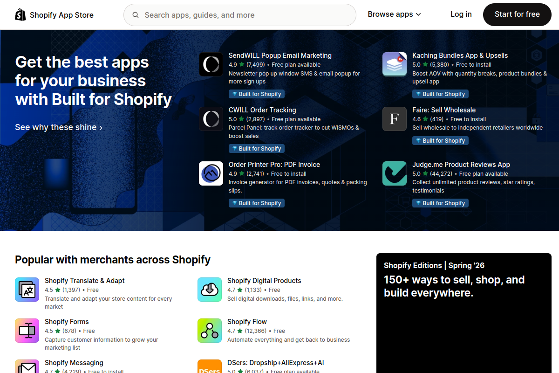Open Order Printer Pro: PDF Invoice title

(274, 165)
